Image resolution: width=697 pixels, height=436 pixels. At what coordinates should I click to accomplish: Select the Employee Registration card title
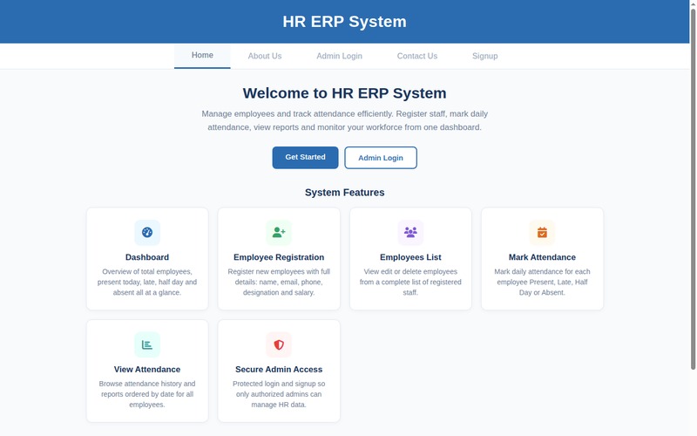click(x=279, y=257)
